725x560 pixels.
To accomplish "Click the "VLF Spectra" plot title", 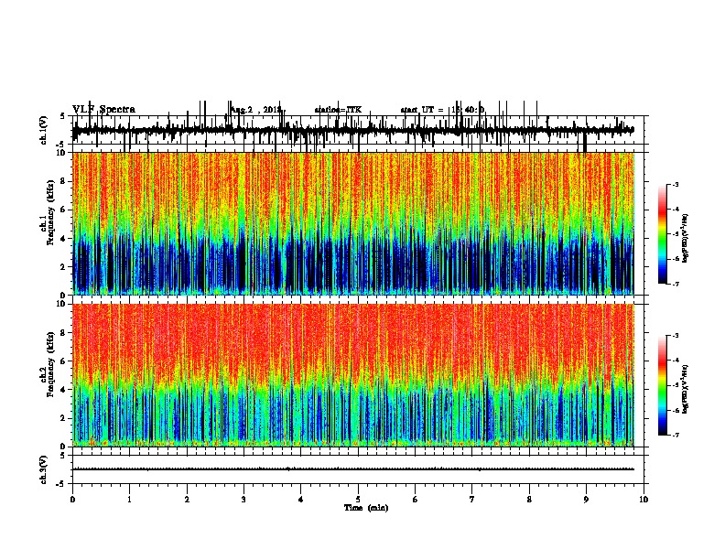I will pyautogui.click(x=103, y=110).
